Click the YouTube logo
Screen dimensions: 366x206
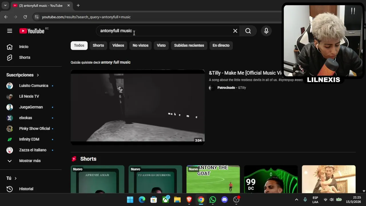point(32,31)
